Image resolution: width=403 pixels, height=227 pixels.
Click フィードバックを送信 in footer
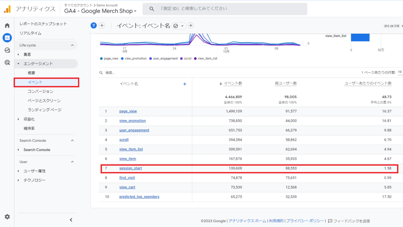[351, 221]
